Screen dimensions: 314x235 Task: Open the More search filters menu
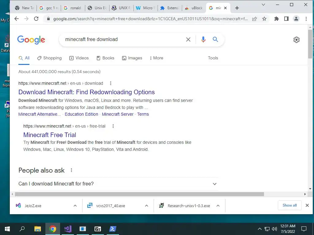click(156, 58)
